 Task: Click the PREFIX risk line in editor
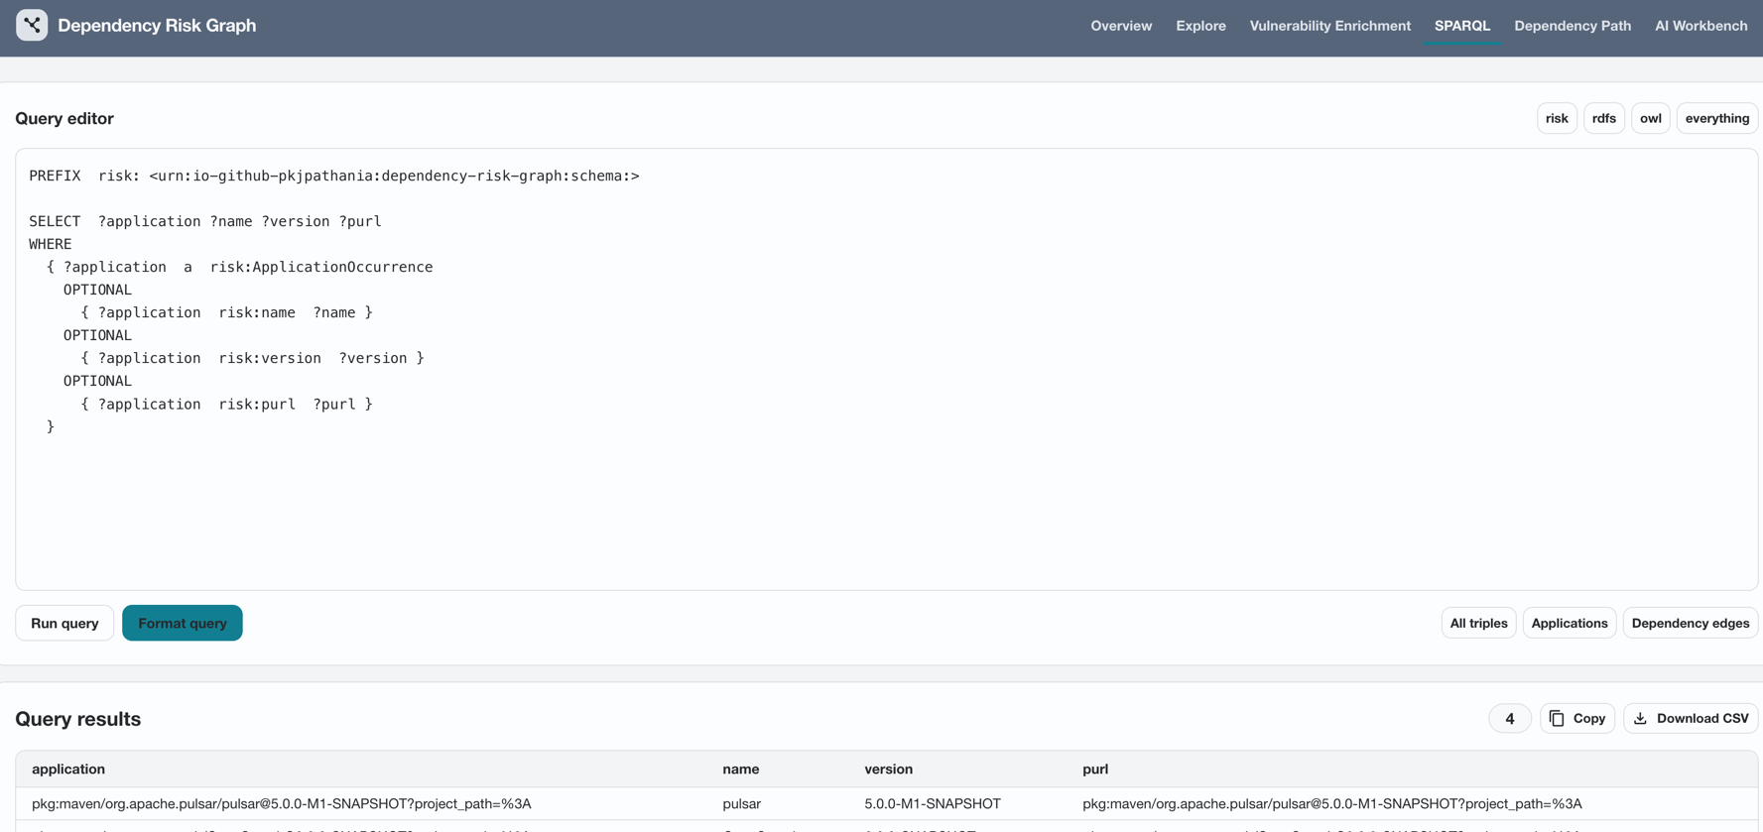[x=334, y=176]
